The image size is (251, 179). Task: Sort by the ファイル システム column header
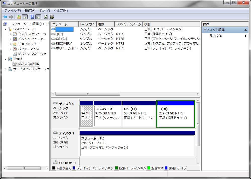pos(129,24)
